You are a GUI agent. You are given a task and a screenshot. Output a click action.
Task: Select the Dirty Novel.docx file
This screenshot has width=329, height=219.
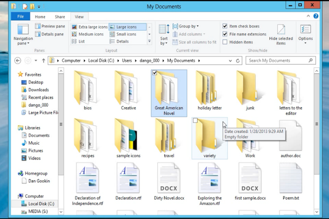(x=169, y=182)
